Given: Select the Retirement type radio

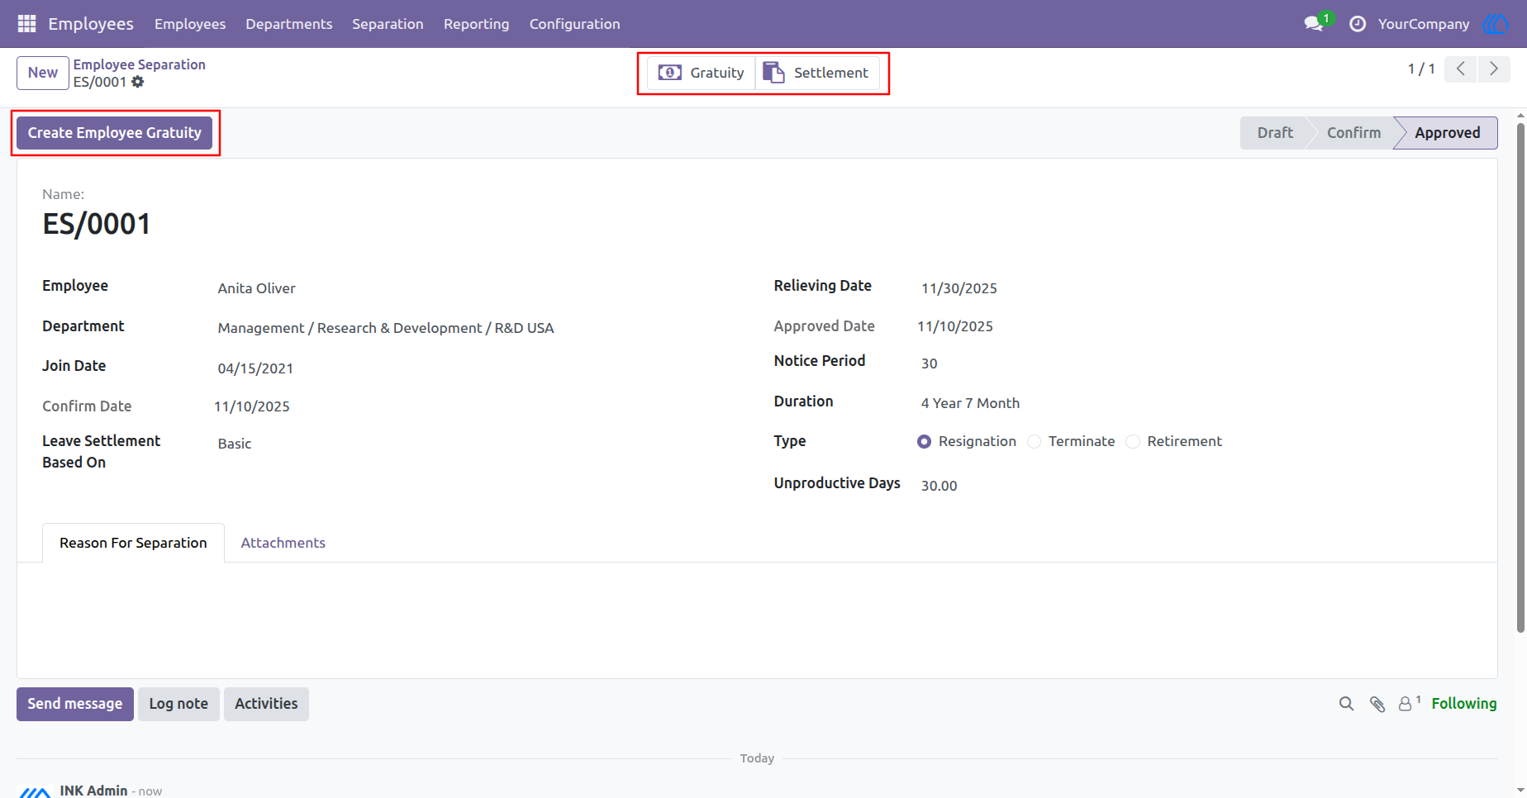Looking at the screenshot, I should coord(1133,442).
